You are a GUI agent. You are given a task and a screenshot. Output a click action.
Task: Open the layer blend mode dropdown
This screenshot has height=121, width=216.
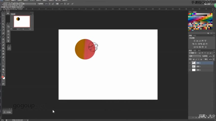(x=195, y=56)
